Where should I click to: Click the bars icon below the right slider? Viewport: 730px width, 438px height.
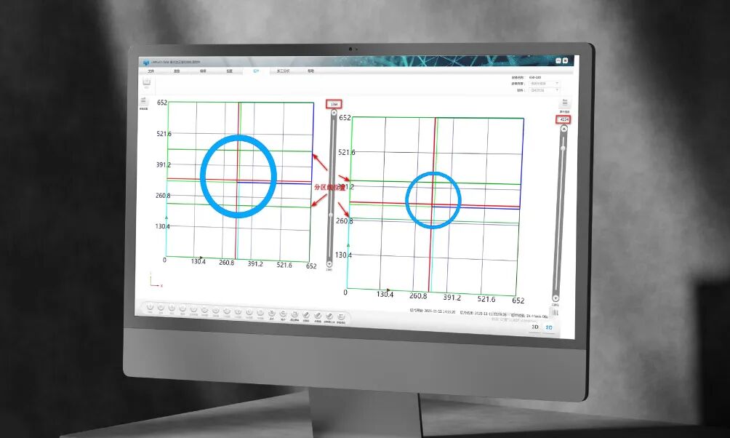coord(555,312)
